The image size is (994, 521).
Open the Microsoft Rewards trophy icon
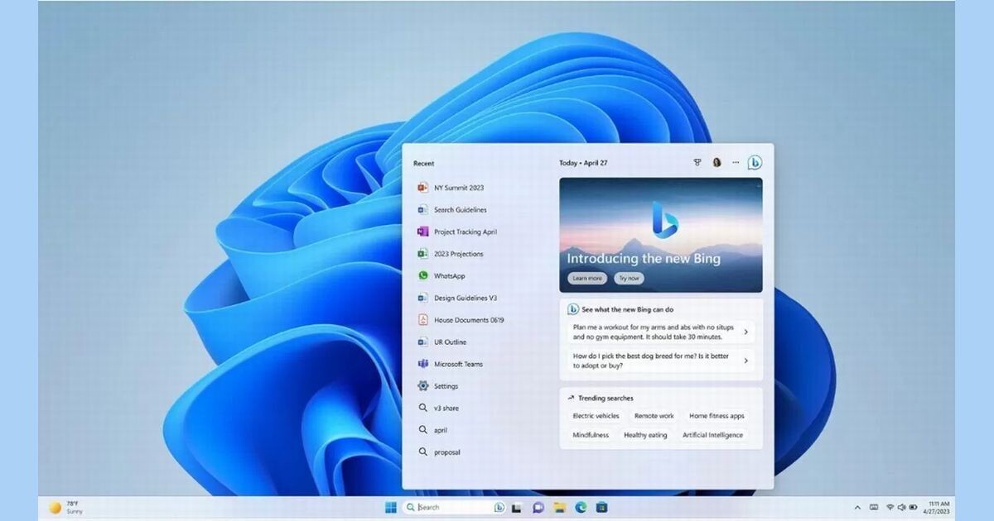697,163
